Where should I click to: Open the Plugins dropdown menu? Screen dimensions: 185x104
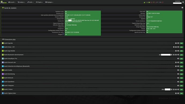pyautogui.click(x=39, y=2)
